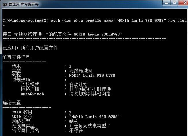This screenshot has height=136, width=188.
Task: Click the 网络类型 value 结构
Action: pyautogui.click(x=74, y=121)
